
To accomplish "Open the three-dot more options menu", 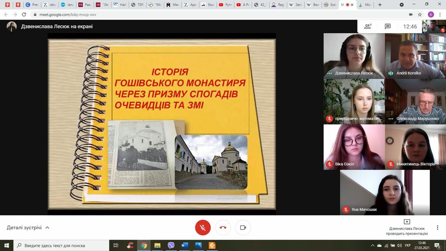I will click(437, 227).
